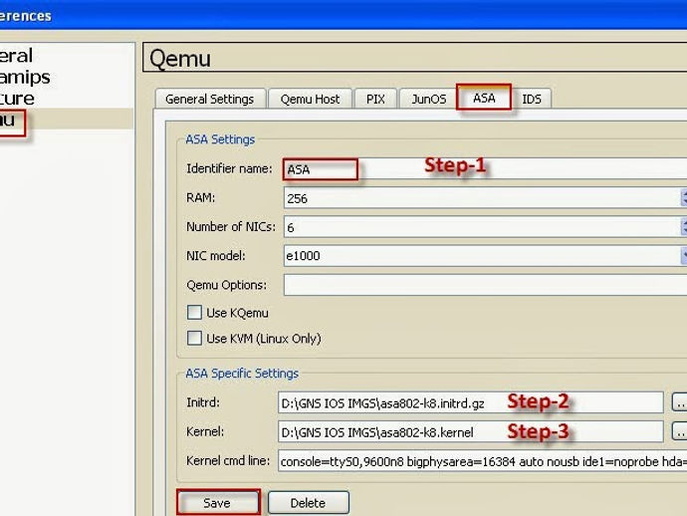Open the Qemu Host tab
The height and width of the screenshot is (516, 687).
311,99
